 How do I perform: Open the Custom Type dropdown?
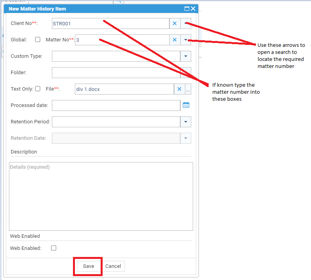tap(186, 56)
